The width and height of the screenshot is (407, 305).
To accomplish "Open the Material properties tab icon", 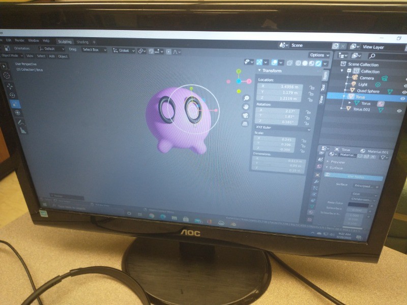I will point(311,212).
